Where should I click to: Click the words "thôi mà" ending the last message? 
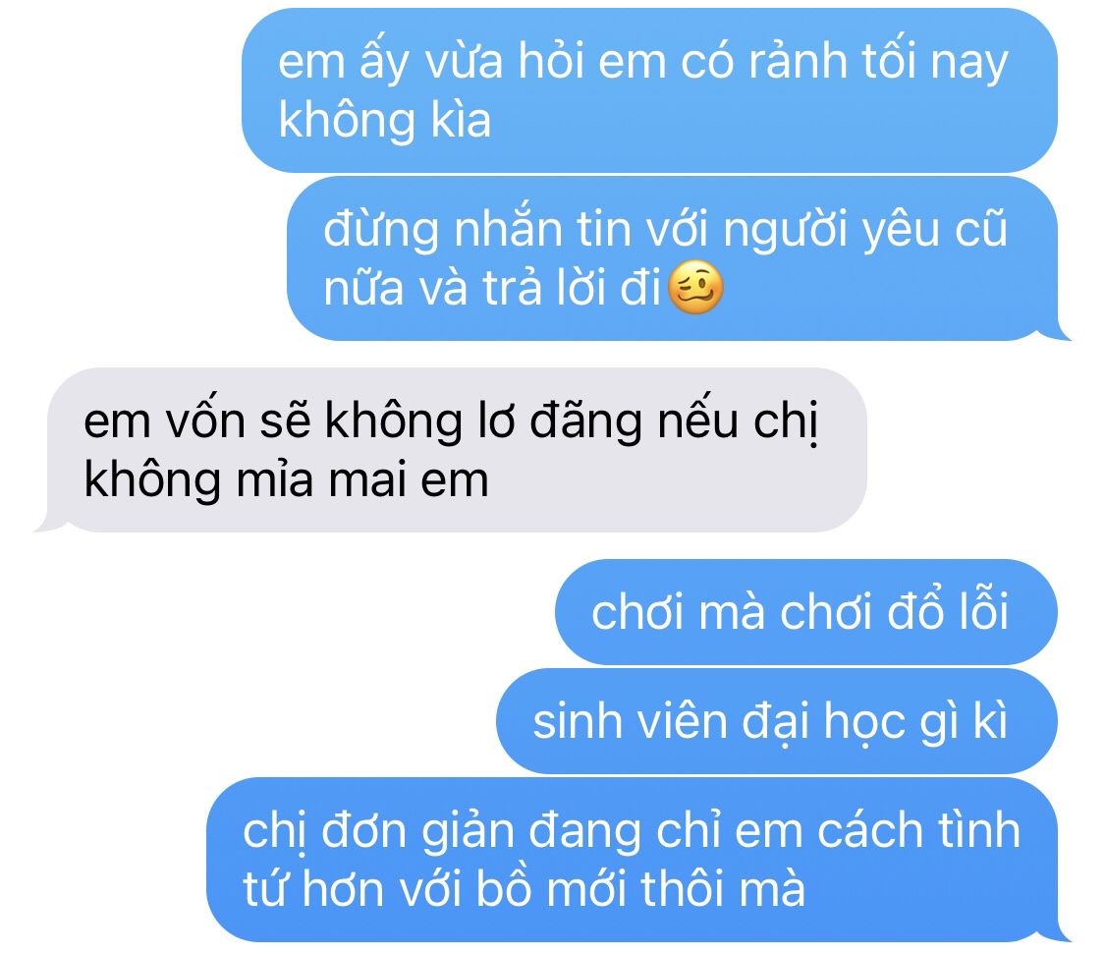(x=723, y=888)
